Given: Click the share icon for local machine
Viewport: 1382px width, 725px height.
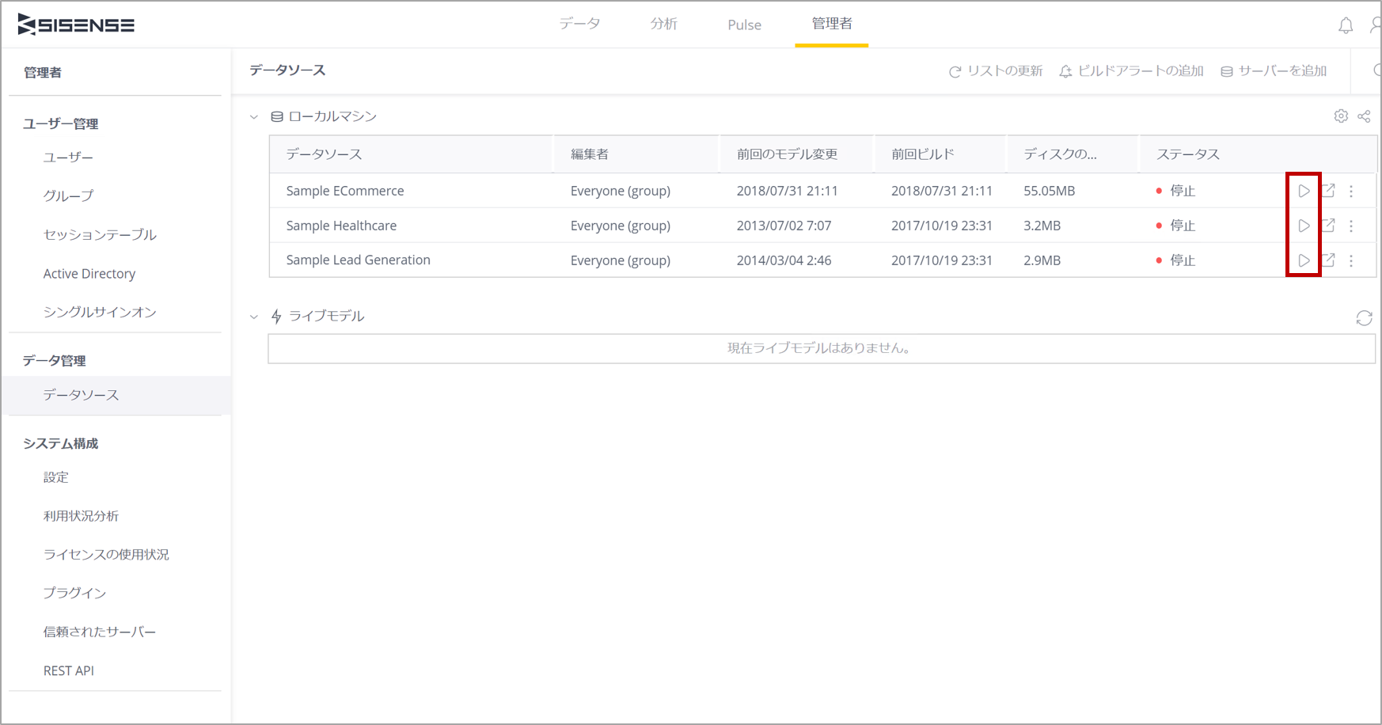Looking at the screenshot, I should (x=1364, y=116).
